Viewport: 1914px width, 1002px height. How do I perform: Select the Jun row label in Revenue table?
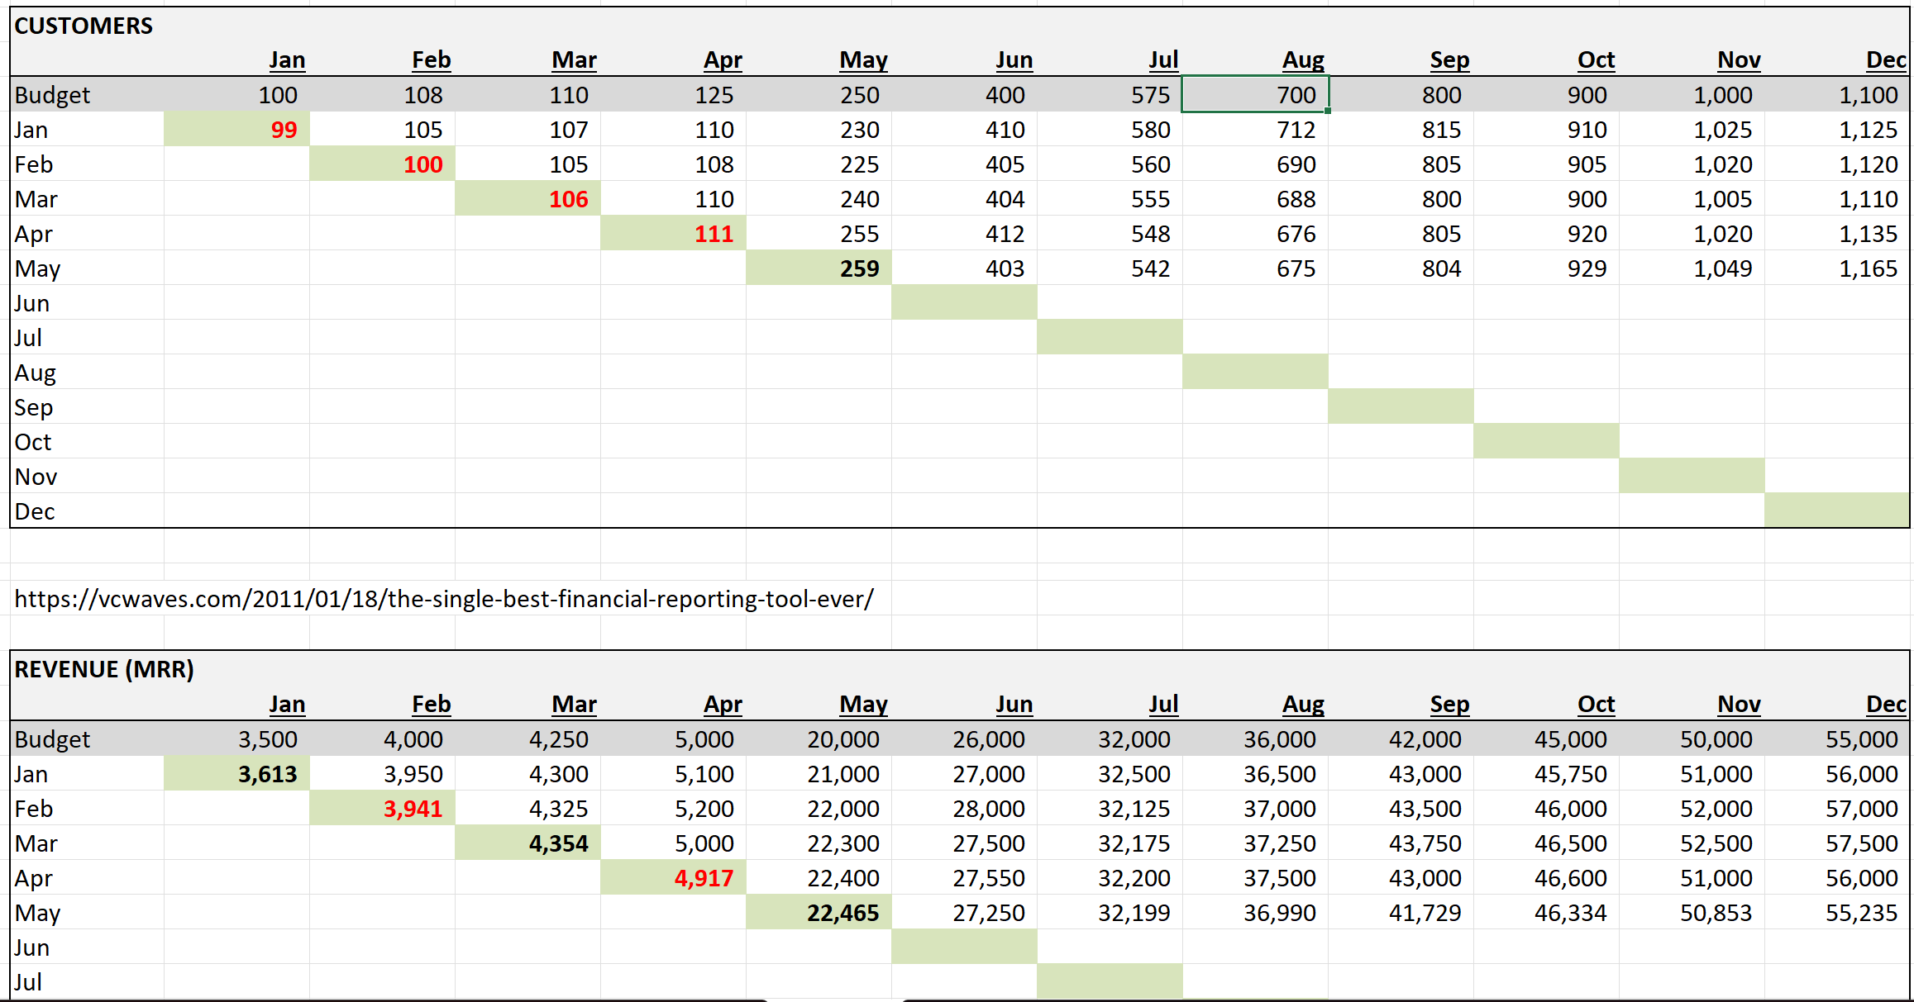pyautogui.click(x=31, y=947)
